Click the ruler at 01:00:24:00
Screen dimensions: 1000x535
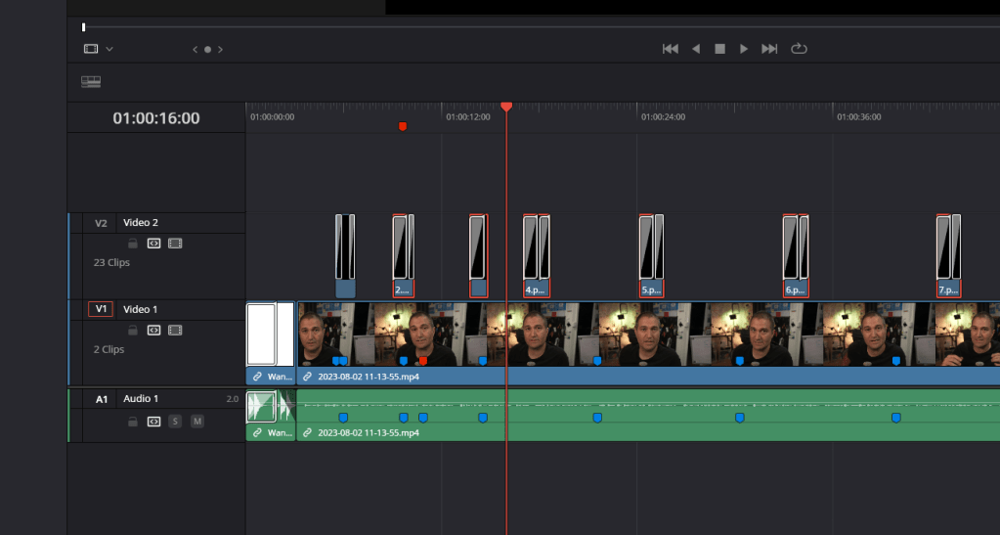[x=664, y=117]
